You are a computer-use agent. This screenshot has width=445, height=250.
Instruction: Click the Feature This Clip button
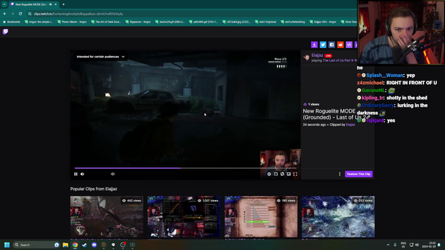(x=359, y=174)
